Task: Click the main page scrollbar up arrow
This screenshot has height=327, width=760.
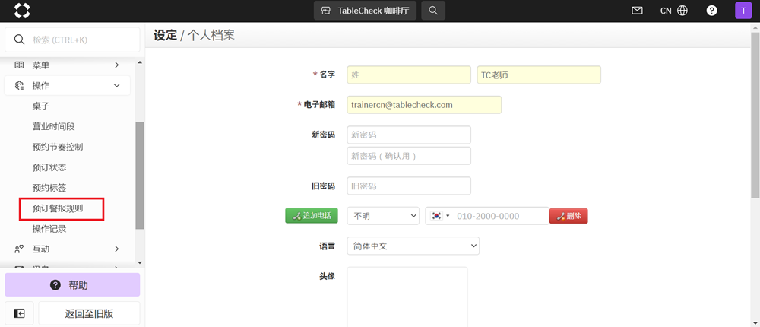Action: click(755, 27)
